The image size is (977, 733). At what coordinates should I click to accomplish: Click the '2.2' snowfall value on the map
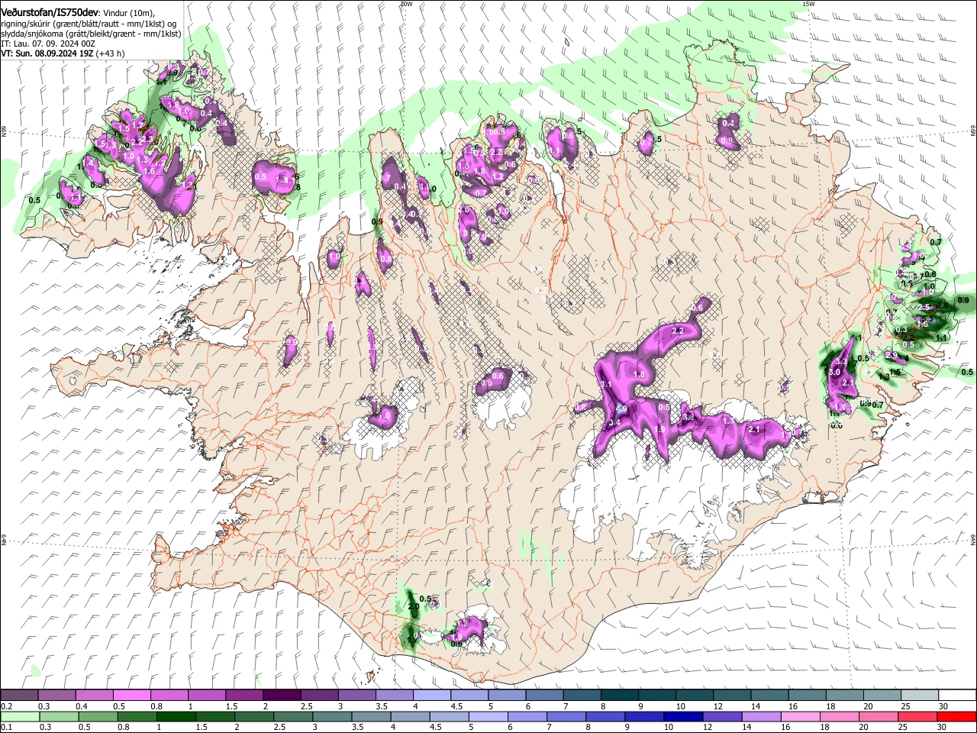pos(678,331)
